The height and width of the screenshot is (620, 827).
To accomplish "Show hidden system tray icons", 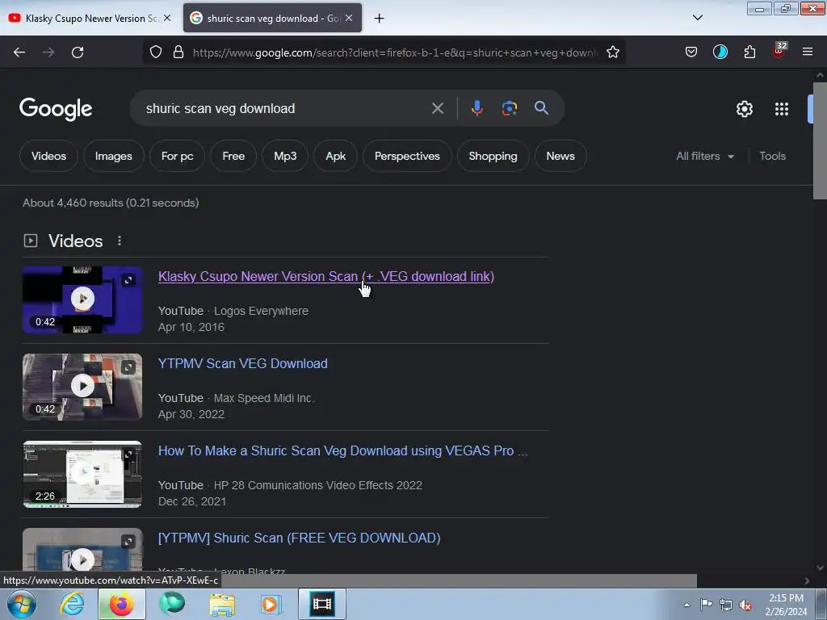I will click(x=686, y=605).
